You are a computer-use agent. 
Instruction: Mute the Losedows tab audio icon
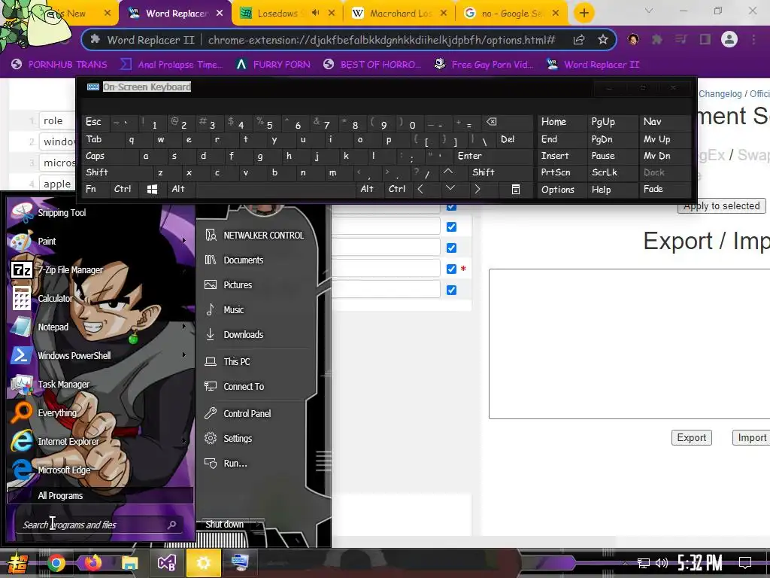tap(316, 14)
